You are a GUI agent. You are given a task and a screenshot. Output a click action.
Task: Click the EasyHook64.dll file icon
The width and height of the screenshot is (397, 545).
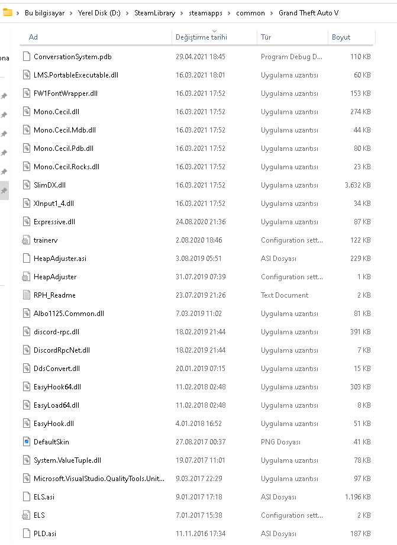[27, 386]
